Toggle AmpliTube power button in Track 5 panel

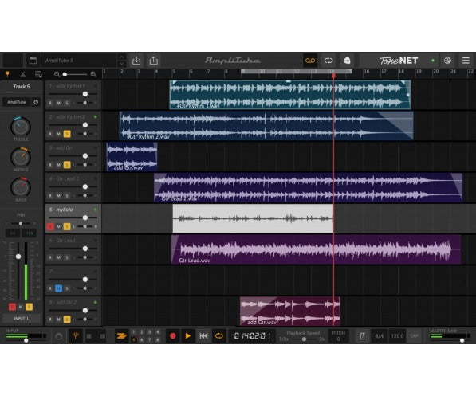tap(36, 102)
